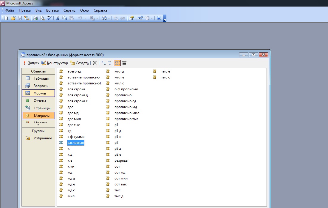Select Таблицы in objects pane
The width and height of the screenshot is (328, 208).
click(x=38, y=78)
